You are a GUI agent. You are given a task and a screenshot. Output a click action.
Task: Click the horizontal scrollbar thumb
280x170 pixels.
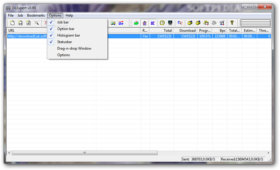point(85,153)
